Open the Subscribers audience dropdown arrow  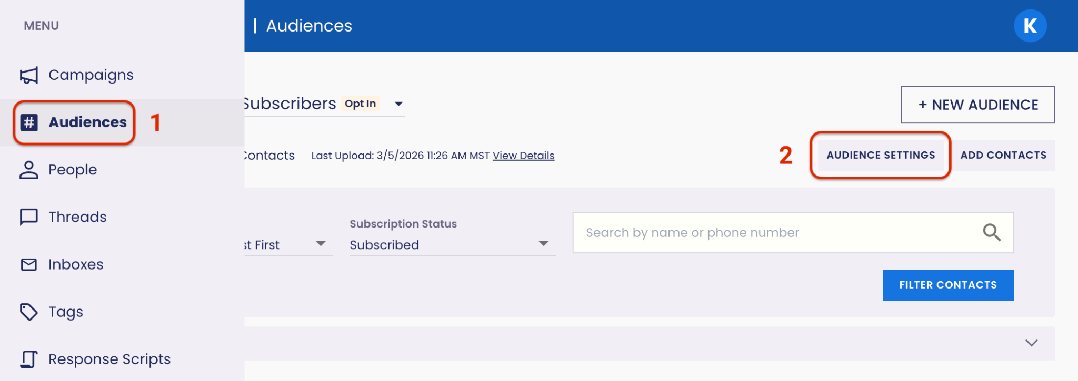pyautogui.click(x=398, y=104)
